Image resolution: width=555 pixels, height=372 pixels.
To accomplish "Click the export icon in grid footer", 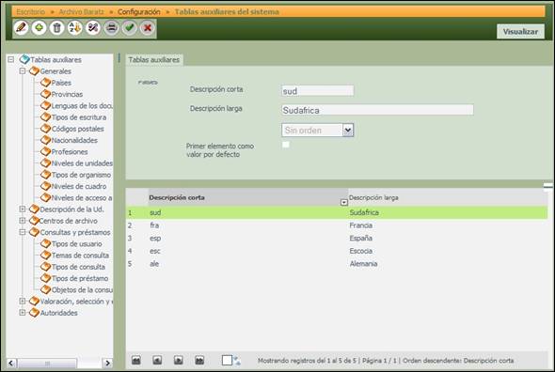I will [x=237, y=361].
